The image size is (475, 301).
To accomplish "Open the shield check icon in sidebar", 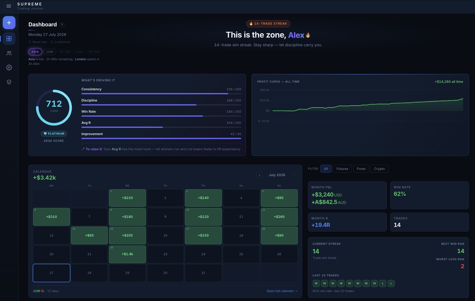I will pos(9,82).
